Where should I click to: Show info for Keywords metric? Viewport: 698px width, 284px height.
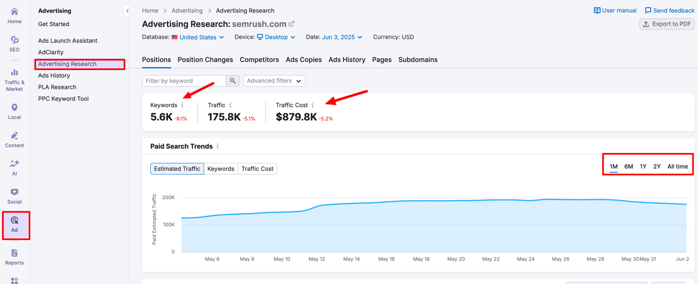click(x=182, y=105)
